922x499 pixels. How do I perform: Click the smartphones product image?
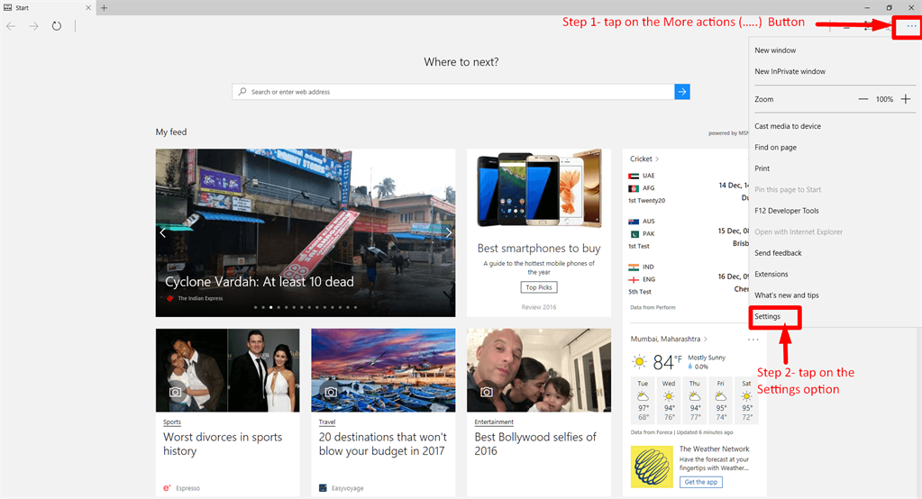(x=539, y=189)
